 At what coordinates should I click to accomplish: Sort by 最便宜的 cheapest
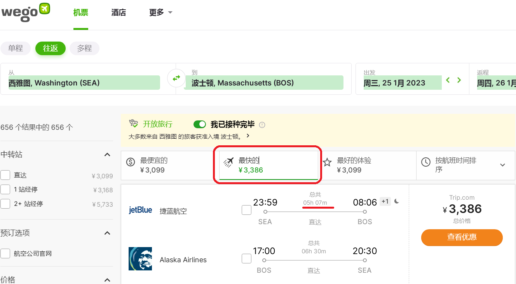(170, 165)
